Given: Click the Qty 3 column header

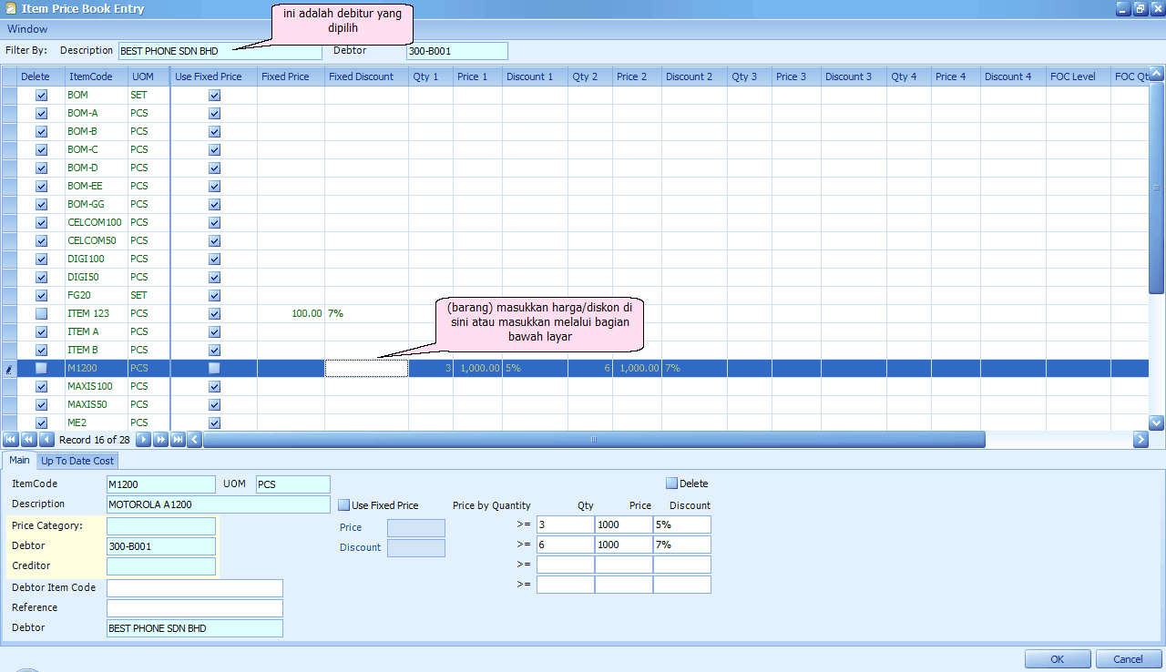Looking at the screenshot, I should click(750, 76).
